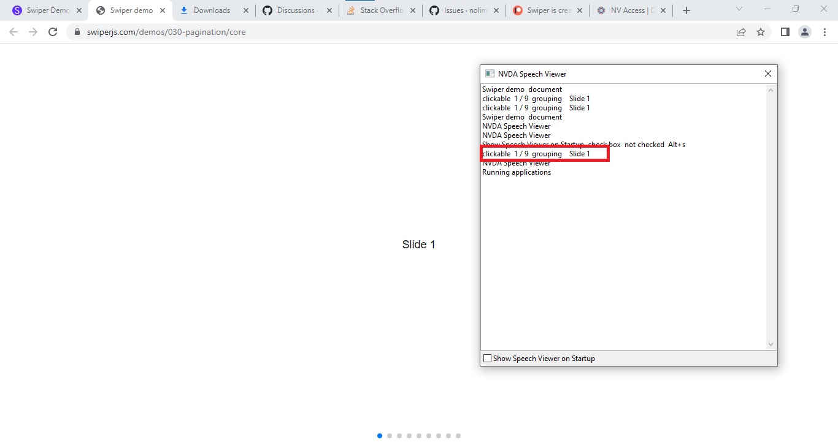Open a new tab with the plus button
The height and width of the screenshot is (445, 838).
click(686, 10)
